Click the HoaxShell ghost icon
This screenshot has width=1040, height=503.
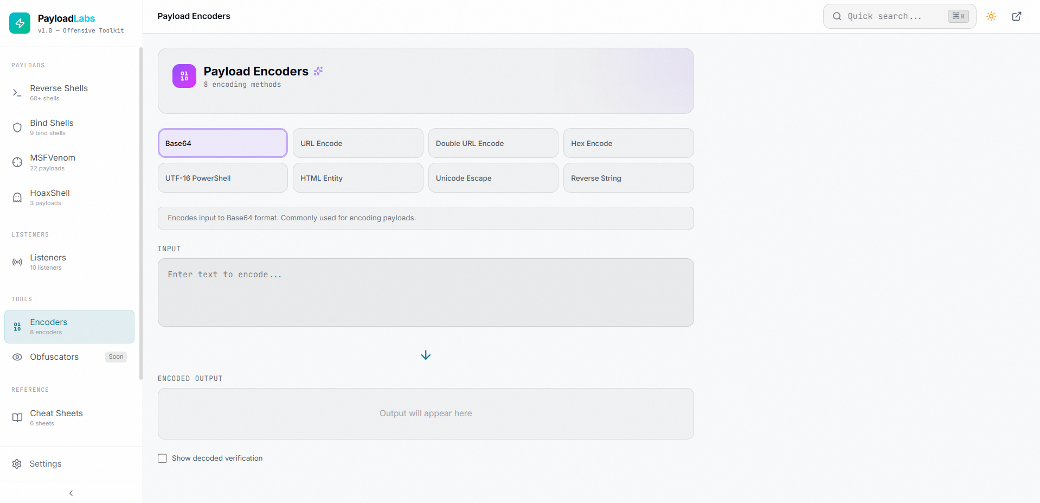point(17,198)
